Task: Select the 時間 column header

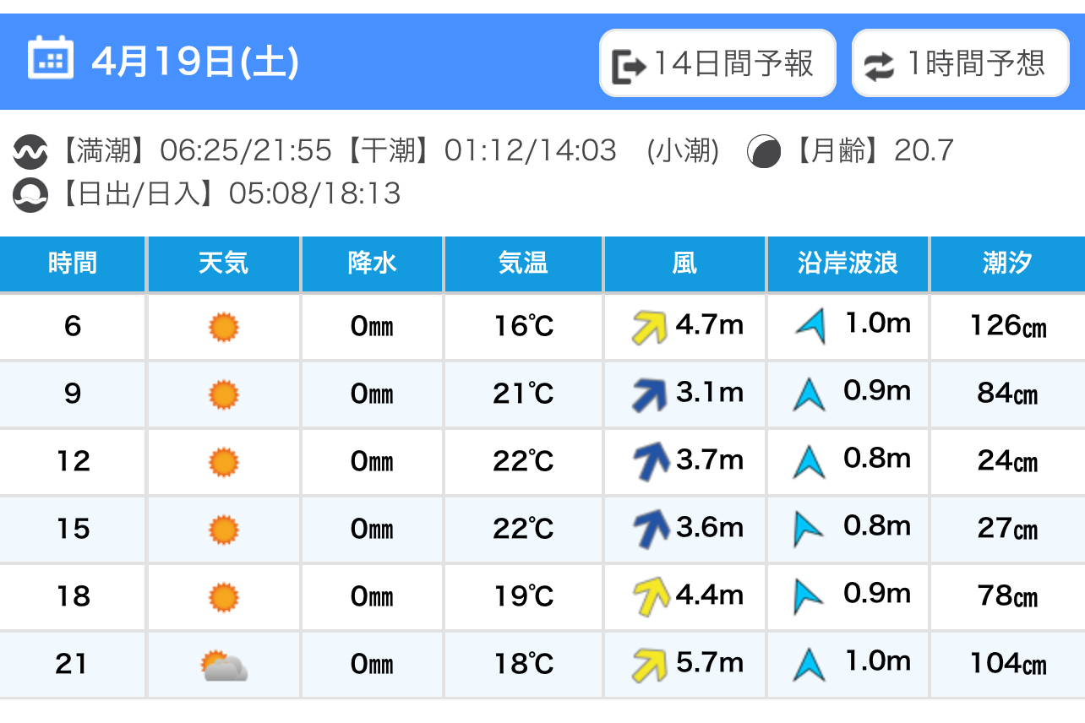Action: pos(73,264)
